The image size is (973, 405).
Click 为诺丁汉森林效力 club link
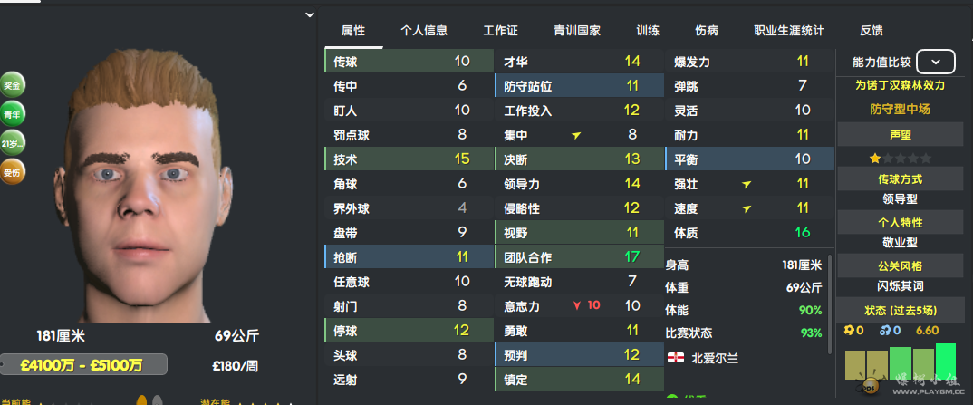coord(900,85)
